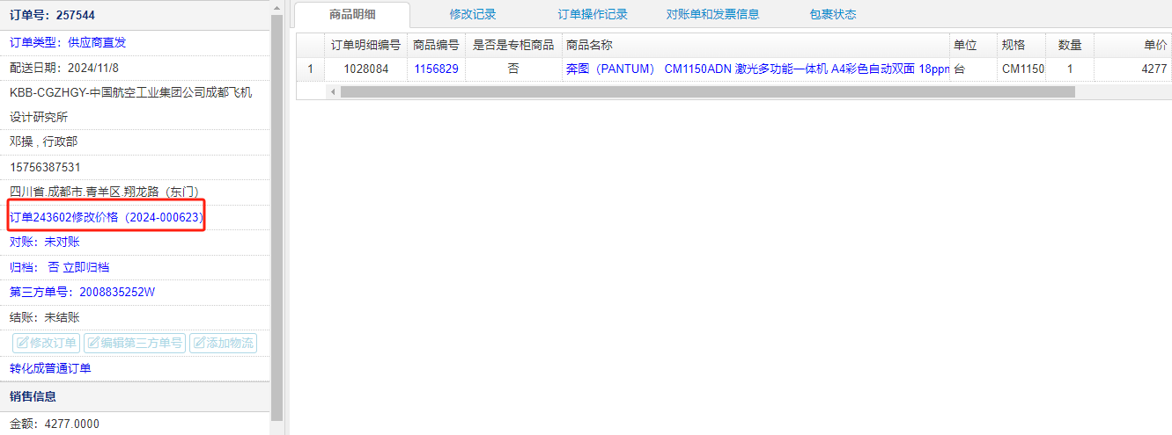The width and height of the screenshot is (1172, 435).
Task: Click 转化成普通订单 link
Action: 50,368
